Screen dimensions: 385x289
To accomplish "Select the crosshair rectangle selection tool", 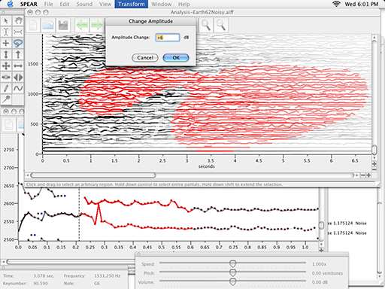I will point(6,43).
